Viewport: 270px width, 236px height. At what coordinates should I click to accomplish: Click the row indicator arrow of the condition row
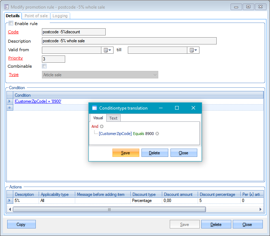(10, 101)
